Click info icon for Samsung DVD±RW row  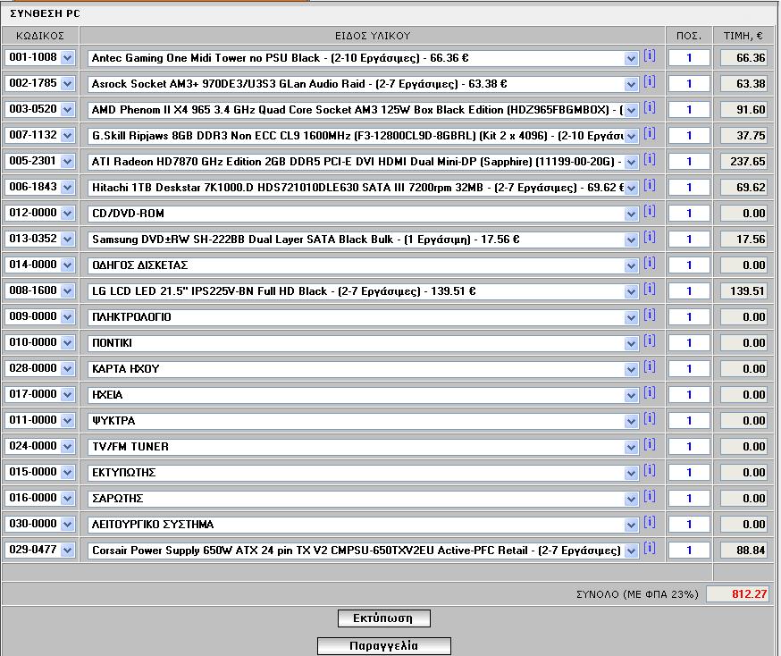pyautogui.click(x=650, y=237)
